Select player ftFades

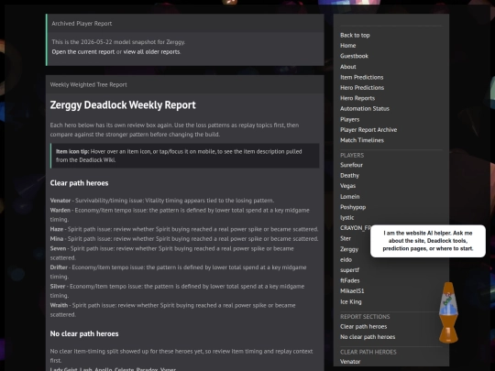coord(350,280)
